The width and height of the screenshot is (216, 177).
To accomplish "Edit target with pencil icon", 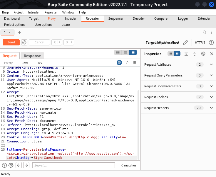I will point(185,42).
